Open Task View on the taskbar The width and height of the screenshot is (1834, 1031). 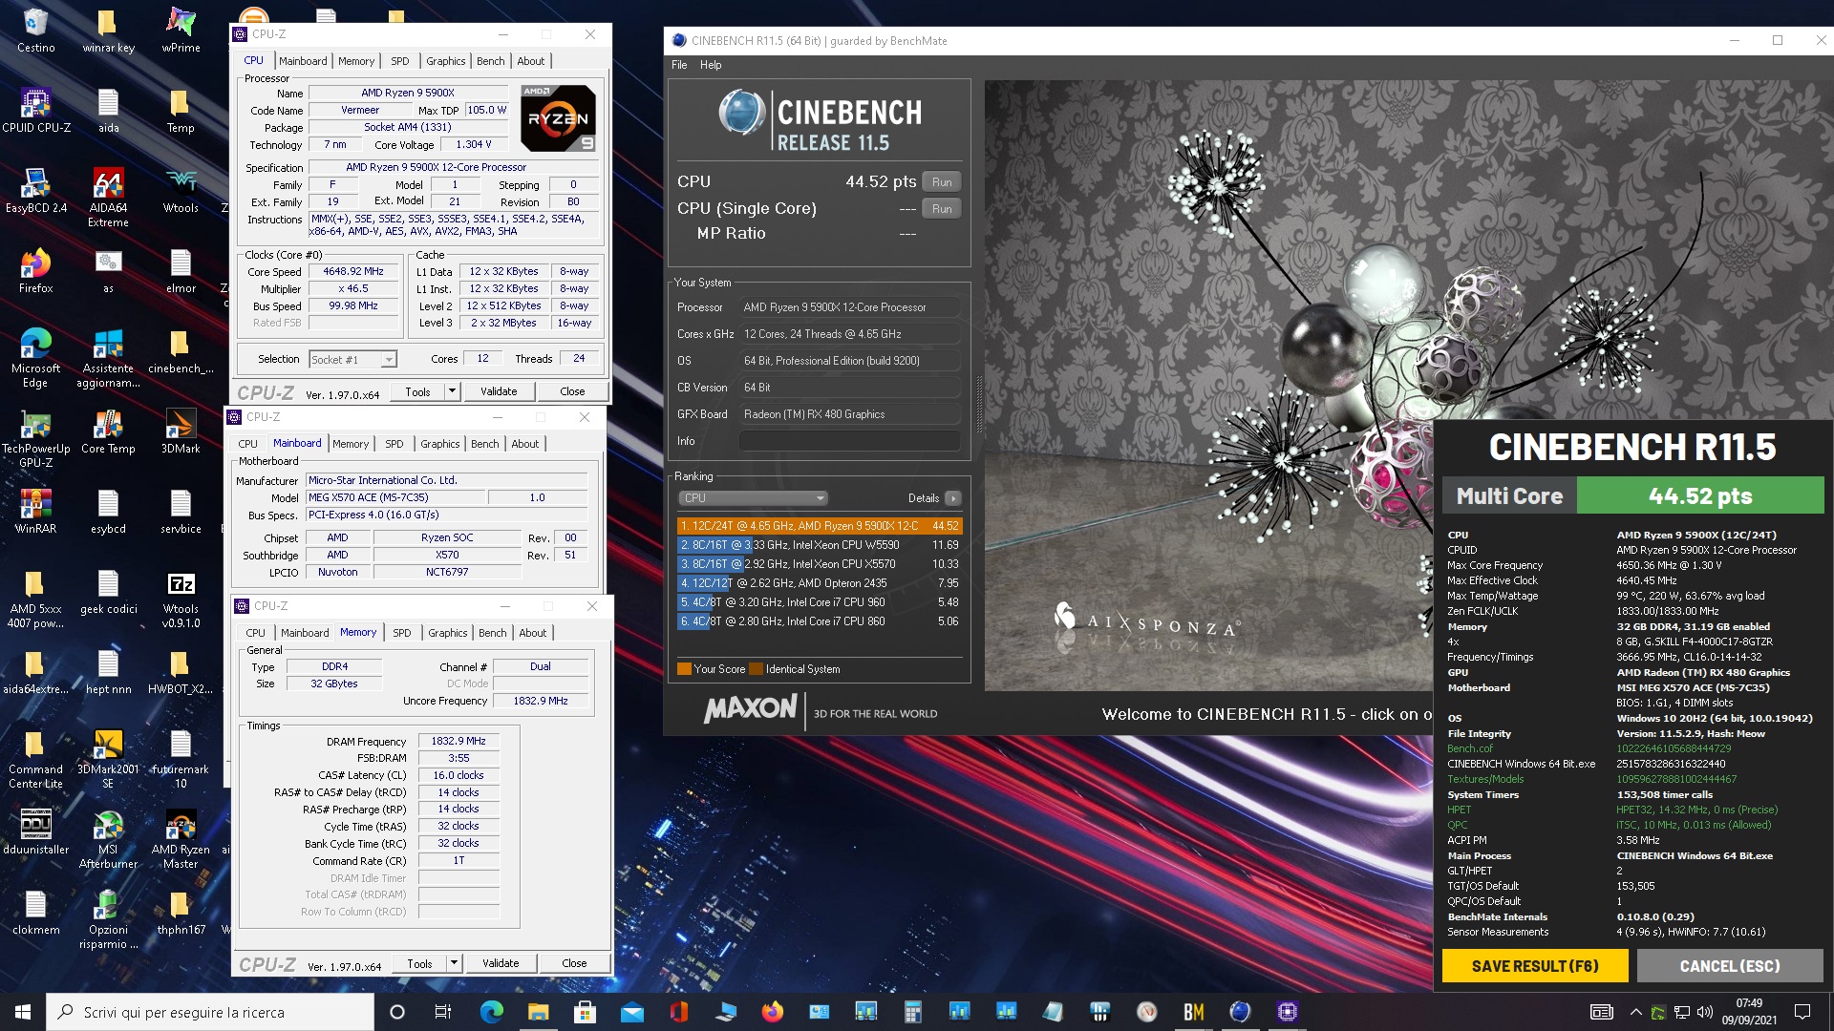[443, 1012]
